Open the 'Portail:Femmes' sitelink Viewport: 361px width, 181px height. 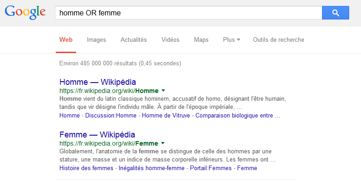(x=211, y=168)
